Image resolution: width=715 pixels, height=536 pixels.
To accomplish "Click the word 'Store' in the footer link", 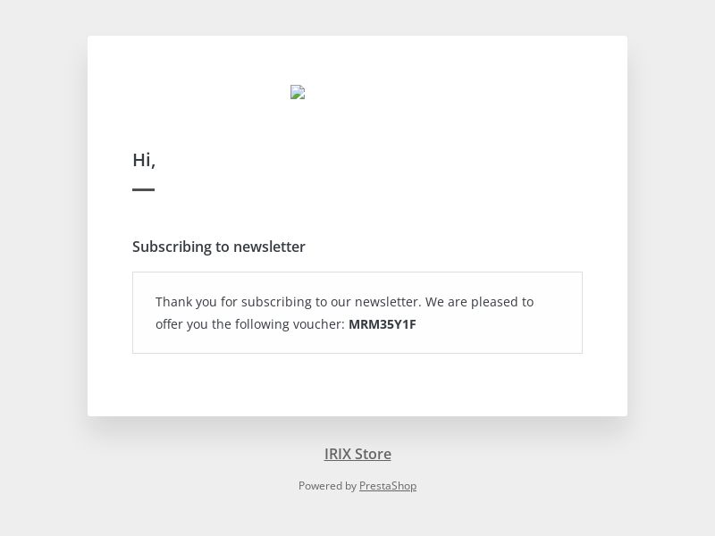I will [x=373, y=454].
